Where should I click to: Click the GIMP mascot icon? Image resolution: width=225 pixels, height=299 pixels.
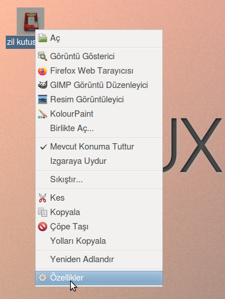tap(43, 85)
